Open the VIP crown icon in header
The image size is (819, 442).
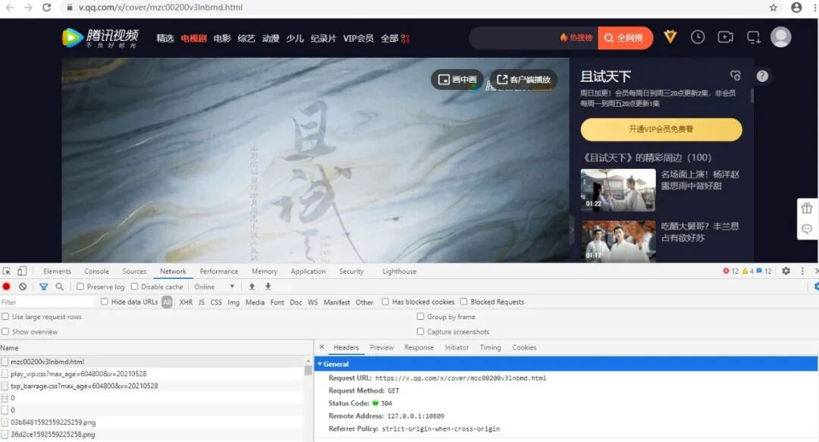(x=670, y=36)
